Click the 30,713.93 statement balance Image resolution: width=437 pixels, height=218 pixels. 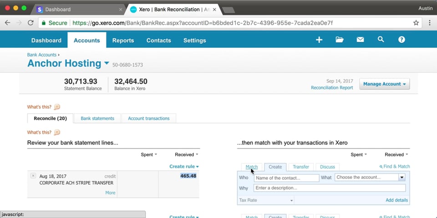(81, 81)
